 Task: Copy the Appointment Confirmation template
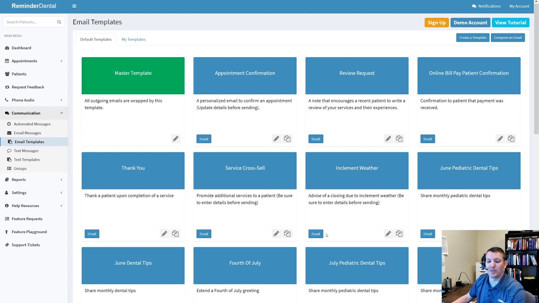(x=287, y=139)
